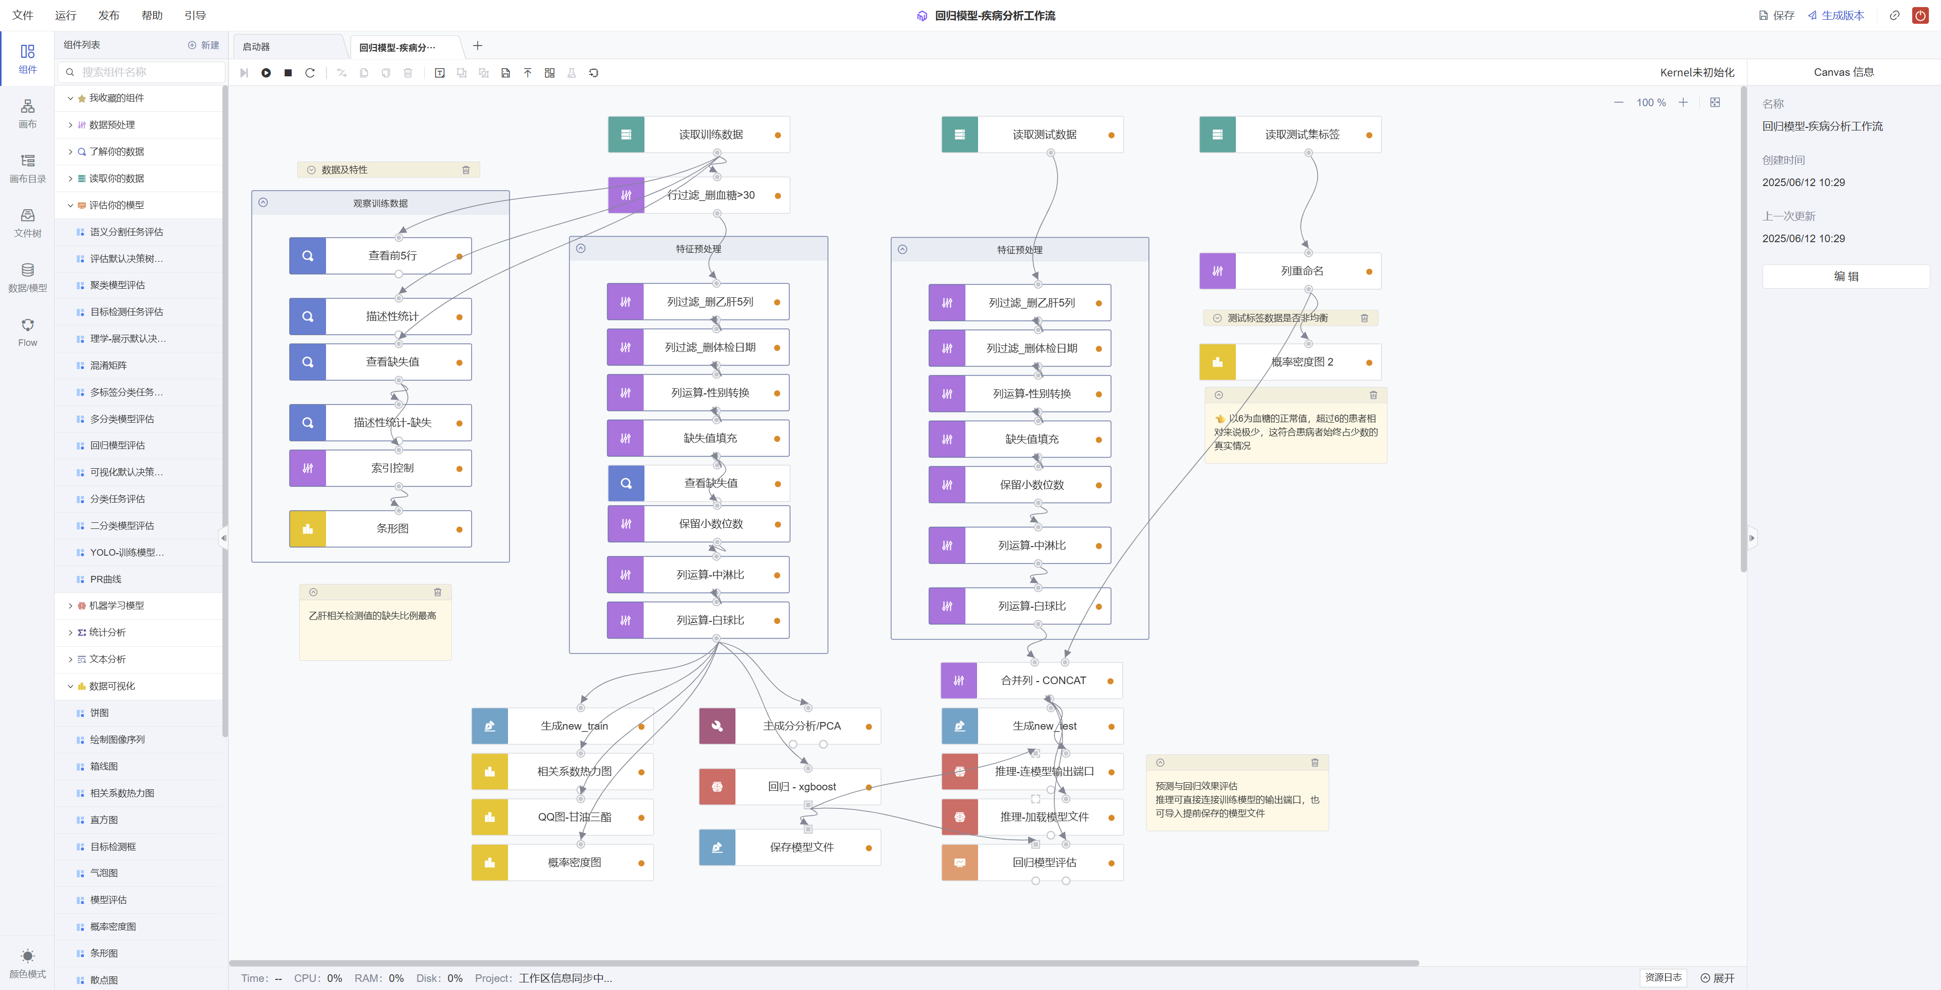Image resolution: width=1941 pixels, height=990 pixels.
Task: Toggle the 颜色模式 theme switch
Action: point(28,964)
